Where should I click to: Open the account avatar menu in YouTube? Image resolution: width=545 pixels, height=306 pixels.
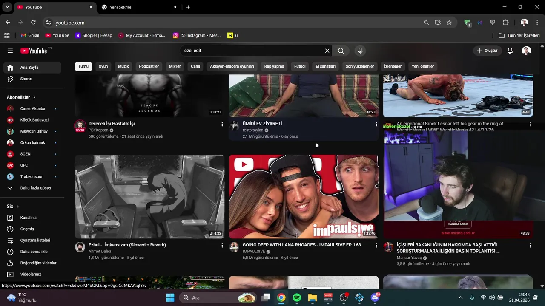[526, 51]
